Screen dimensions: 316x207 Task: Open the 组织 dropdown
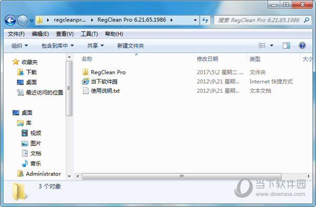(x=19, y=46)
